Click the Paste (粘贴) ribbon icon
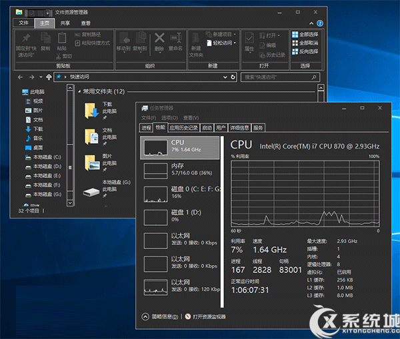This screenshot has height=339, width=400. click(62, 38)
